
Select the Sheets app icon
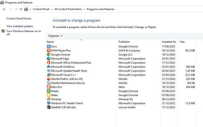click(48, 91)
